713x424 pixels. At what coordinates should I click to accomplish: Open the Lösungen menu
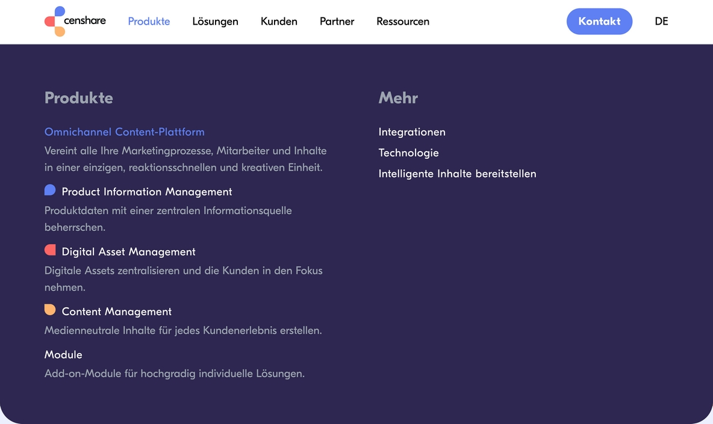(x=215, y=21)
